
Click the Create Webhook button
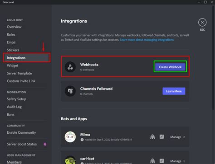(170, 67)
